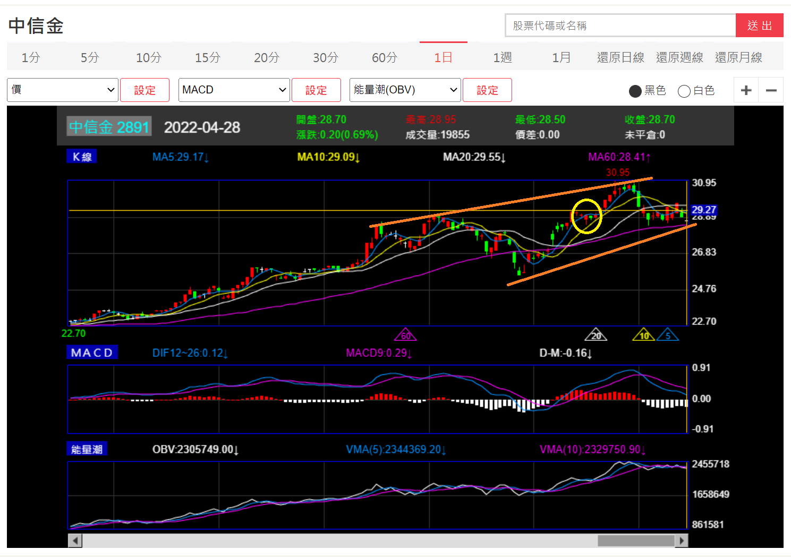Switch to the 5分 timeframe tab

click(x=90, y=57)
